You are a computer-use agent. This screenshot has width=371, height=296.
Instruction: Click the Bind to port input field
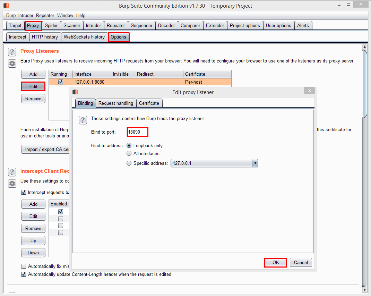137,132
